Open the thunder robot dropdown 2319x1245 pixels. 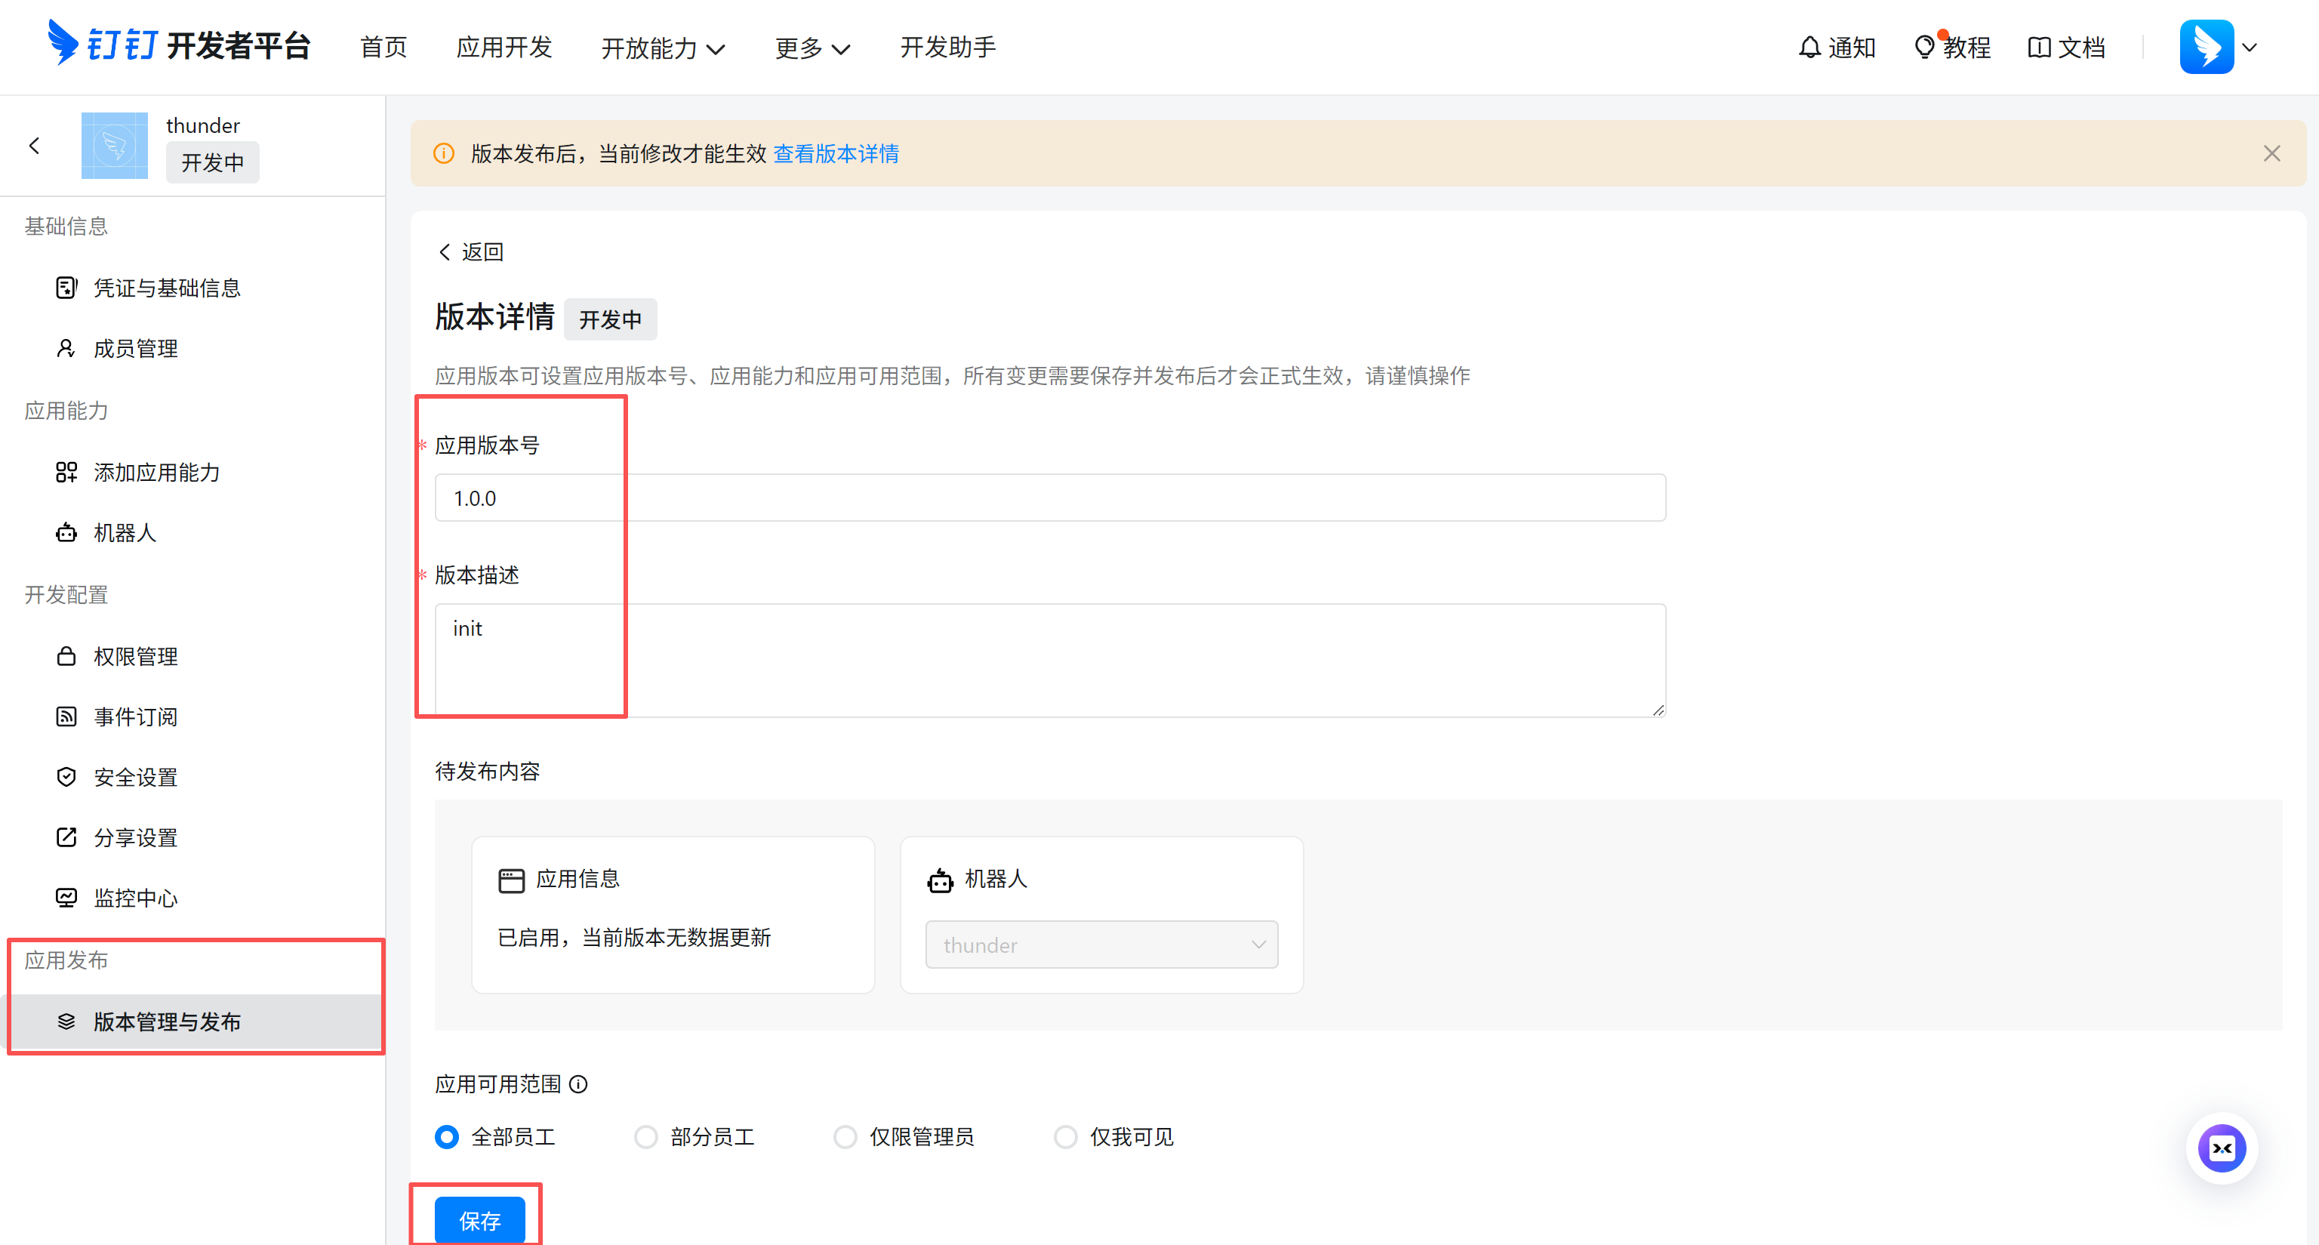click(1101, 945)
